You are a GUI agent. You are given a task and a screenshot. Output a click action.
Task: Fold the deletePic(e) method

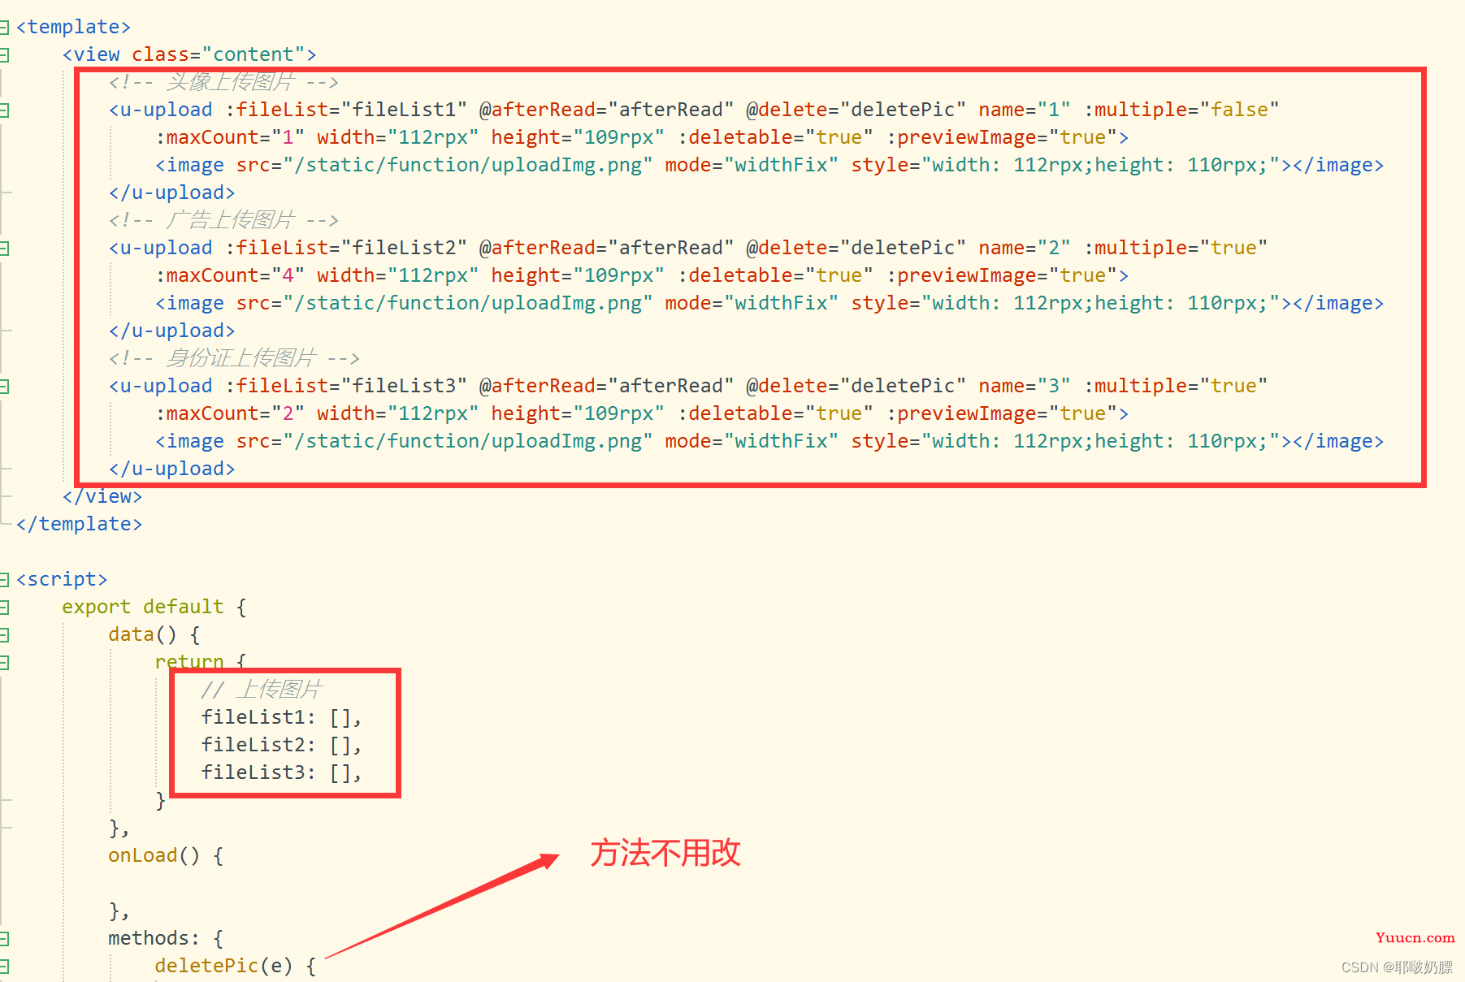4,967
